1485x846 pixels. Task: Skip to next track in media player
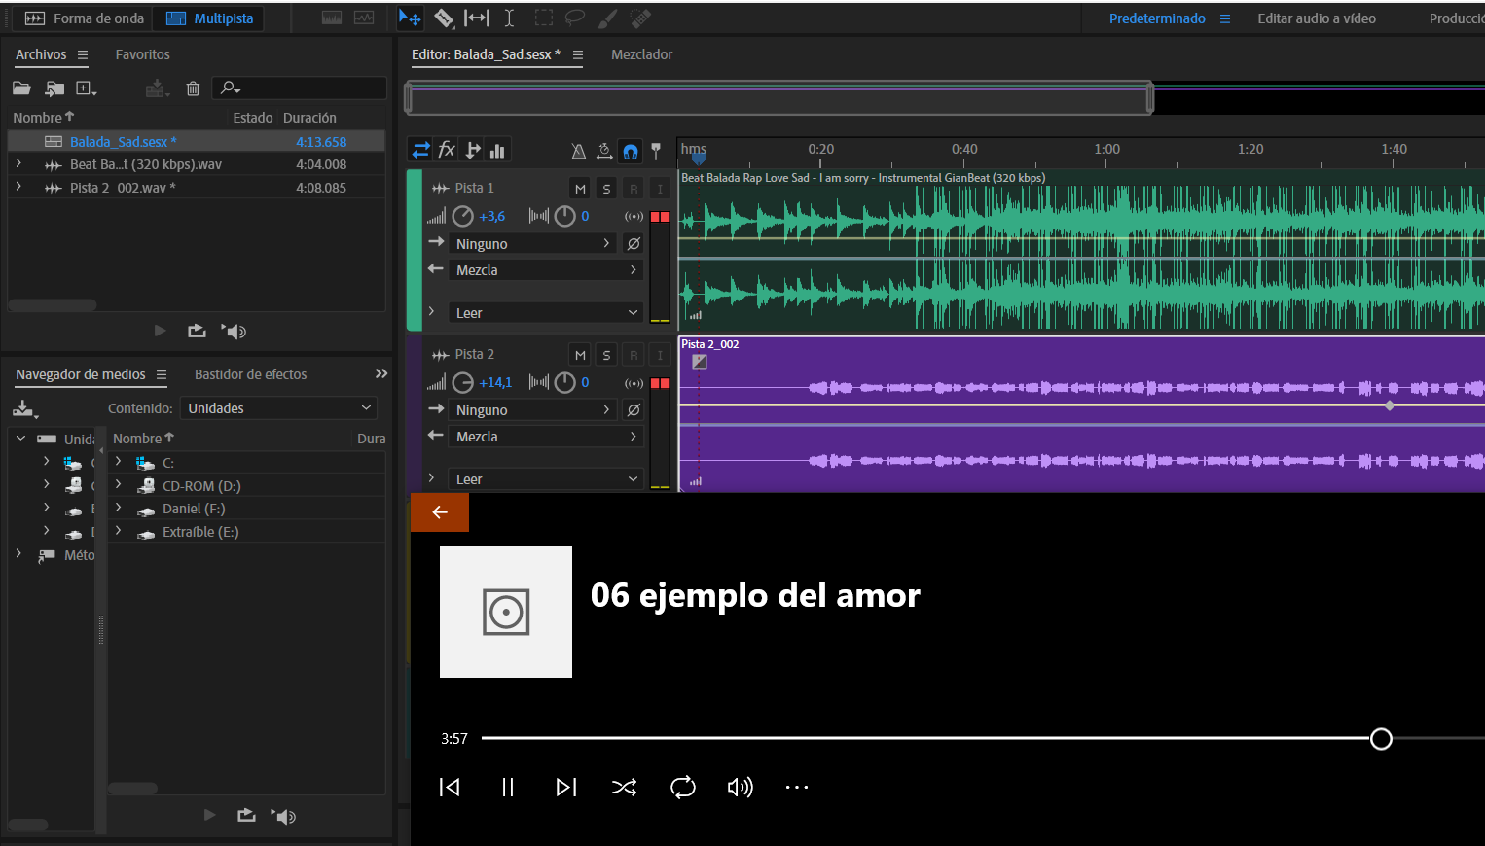566,788
